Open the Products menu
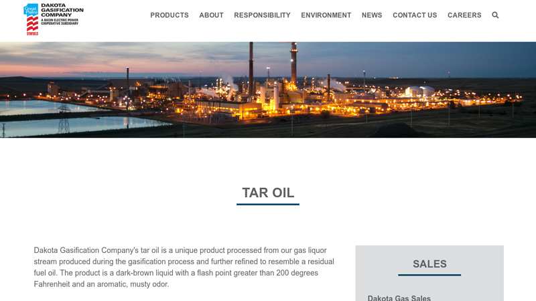The height and width of the screenshot is (301, 536). 170,15
